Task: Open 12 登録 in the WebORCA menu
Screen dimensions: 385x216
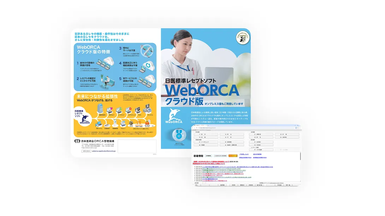Action: coord(206,137)
